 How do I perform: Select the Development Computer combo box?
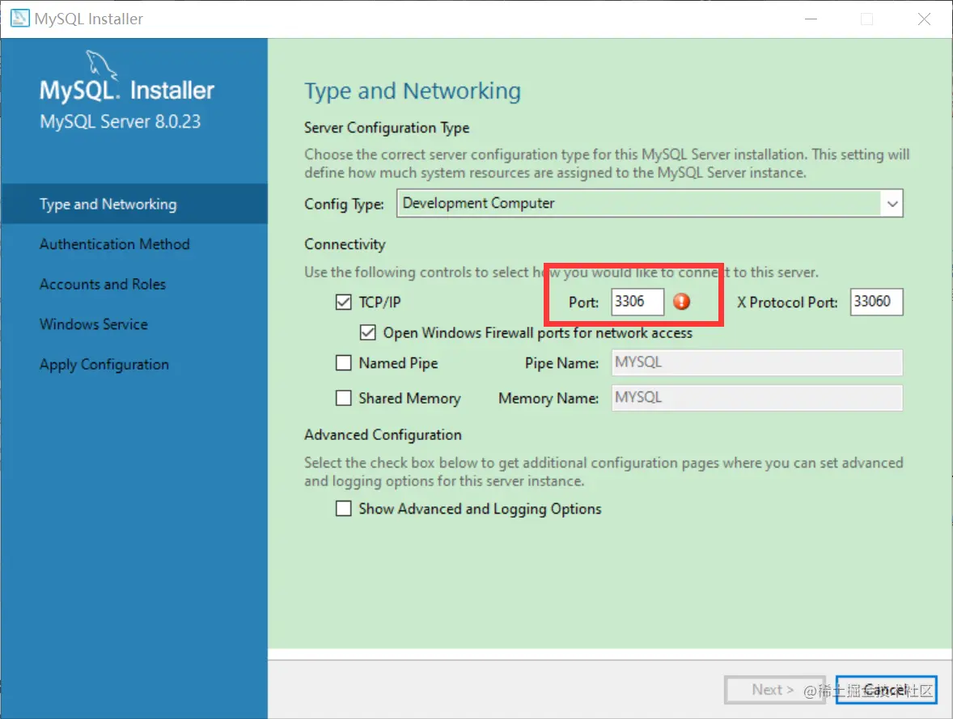[649, 203]
